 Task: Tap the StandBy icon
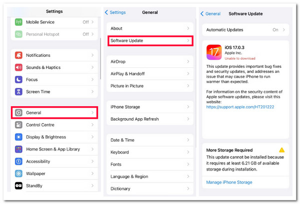coord(18,186)
